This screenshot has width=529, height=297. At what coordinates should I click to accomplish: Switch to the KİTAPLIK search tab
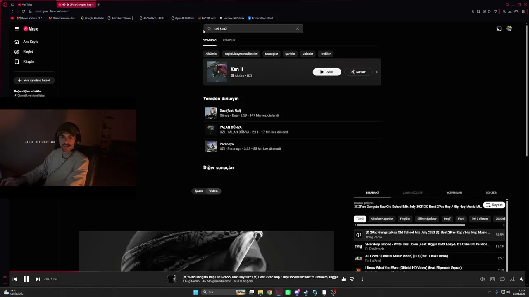tap(229, 40)
